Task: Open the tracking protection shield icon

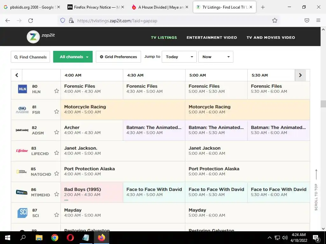Action: 63,20
